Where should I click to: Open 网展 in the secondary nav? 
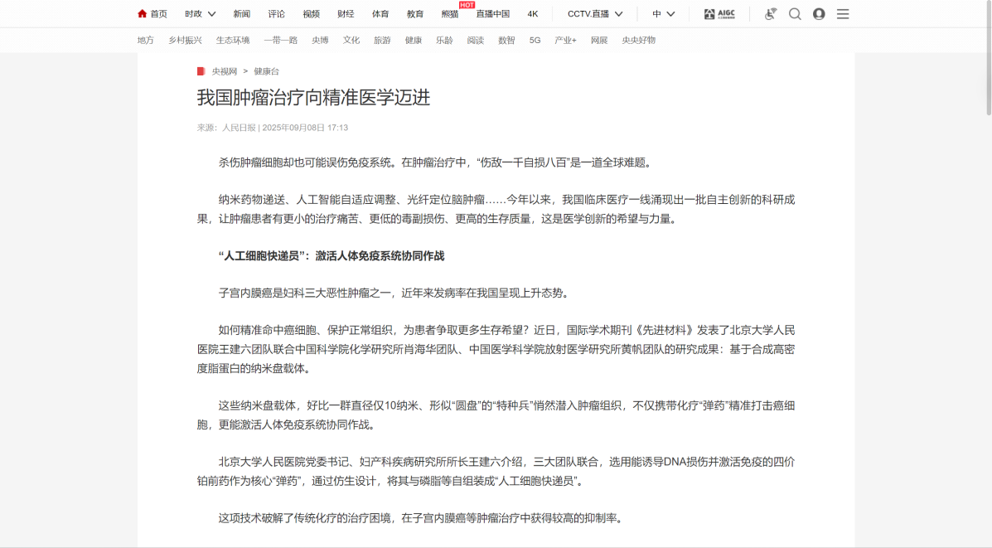(x=599, y=40)
